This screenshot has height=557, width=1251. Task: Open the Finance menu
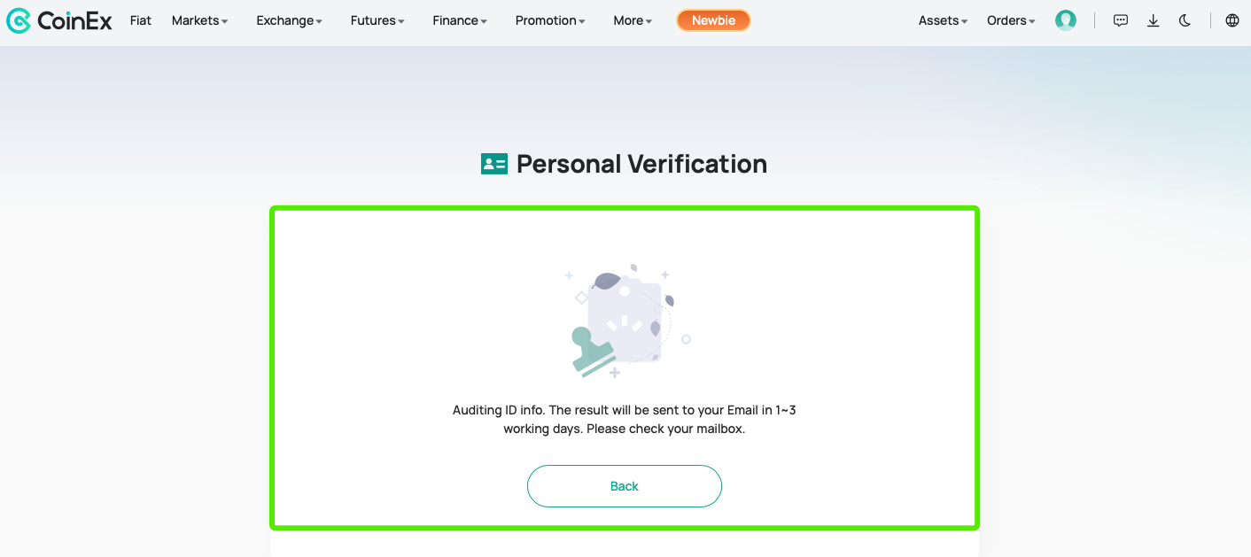coord(460,20)
